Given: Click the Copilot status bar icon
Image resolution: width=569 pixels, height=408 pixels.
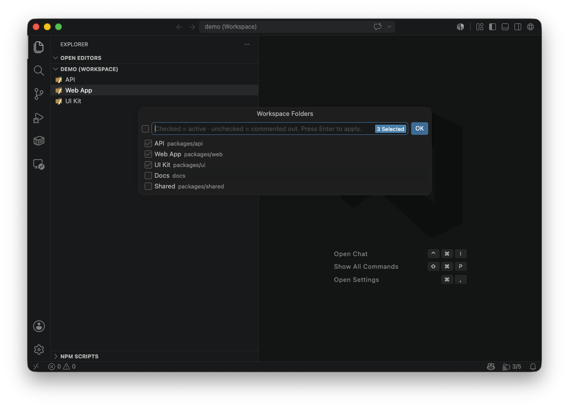Looking at the screenshot, I should coord(491,366).
